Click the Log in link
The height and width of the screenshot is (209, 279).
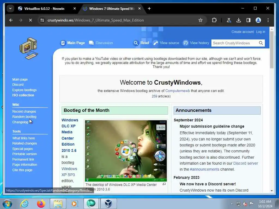click(x=260, y=32)
